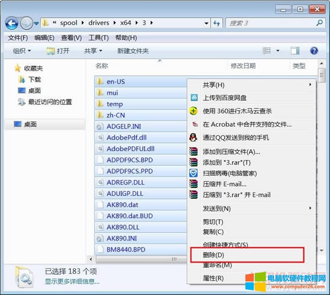Select the en-US folder

click(140, 81)
